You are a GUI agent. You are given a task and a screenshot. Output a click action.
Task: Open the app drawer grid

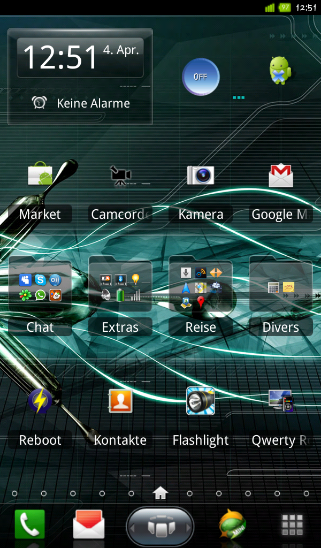[x=292, y=524]
